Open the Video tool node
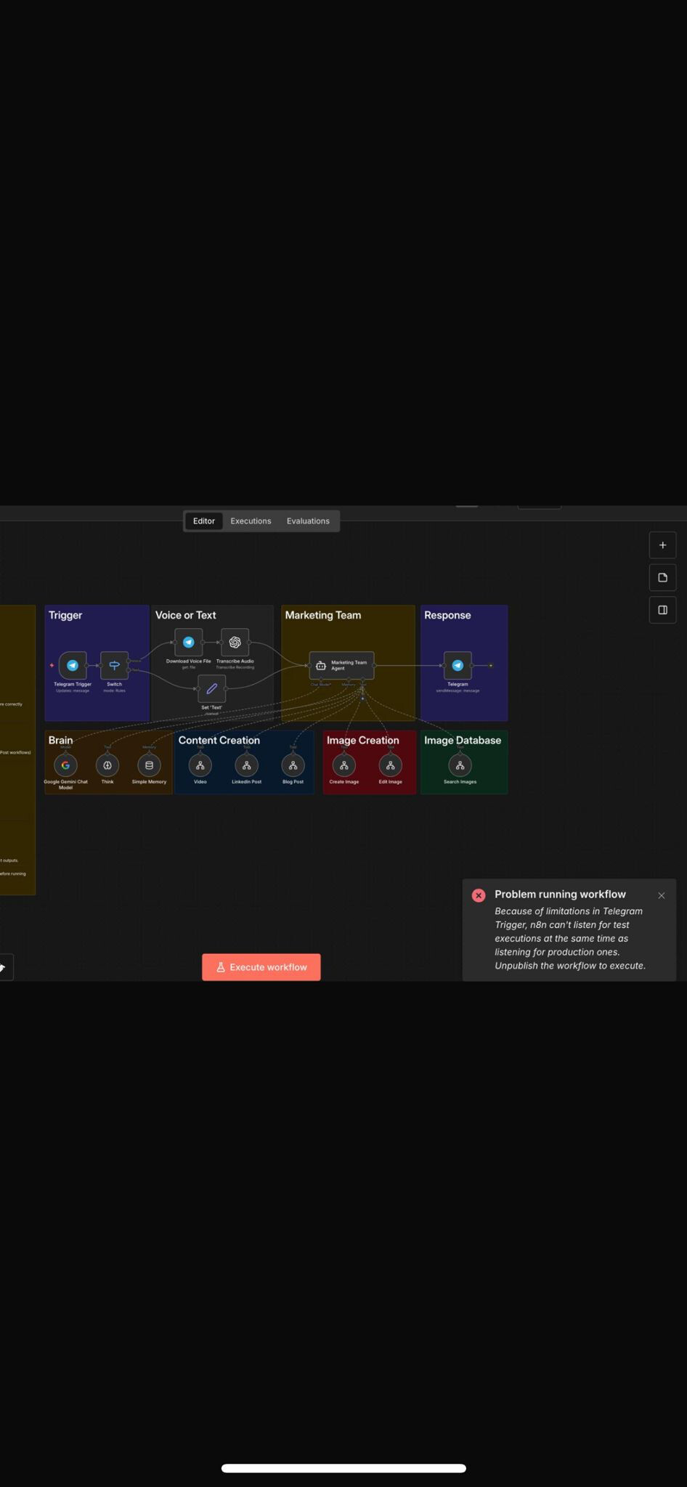Screen dimensions: 687x1487 pos(200,765)
